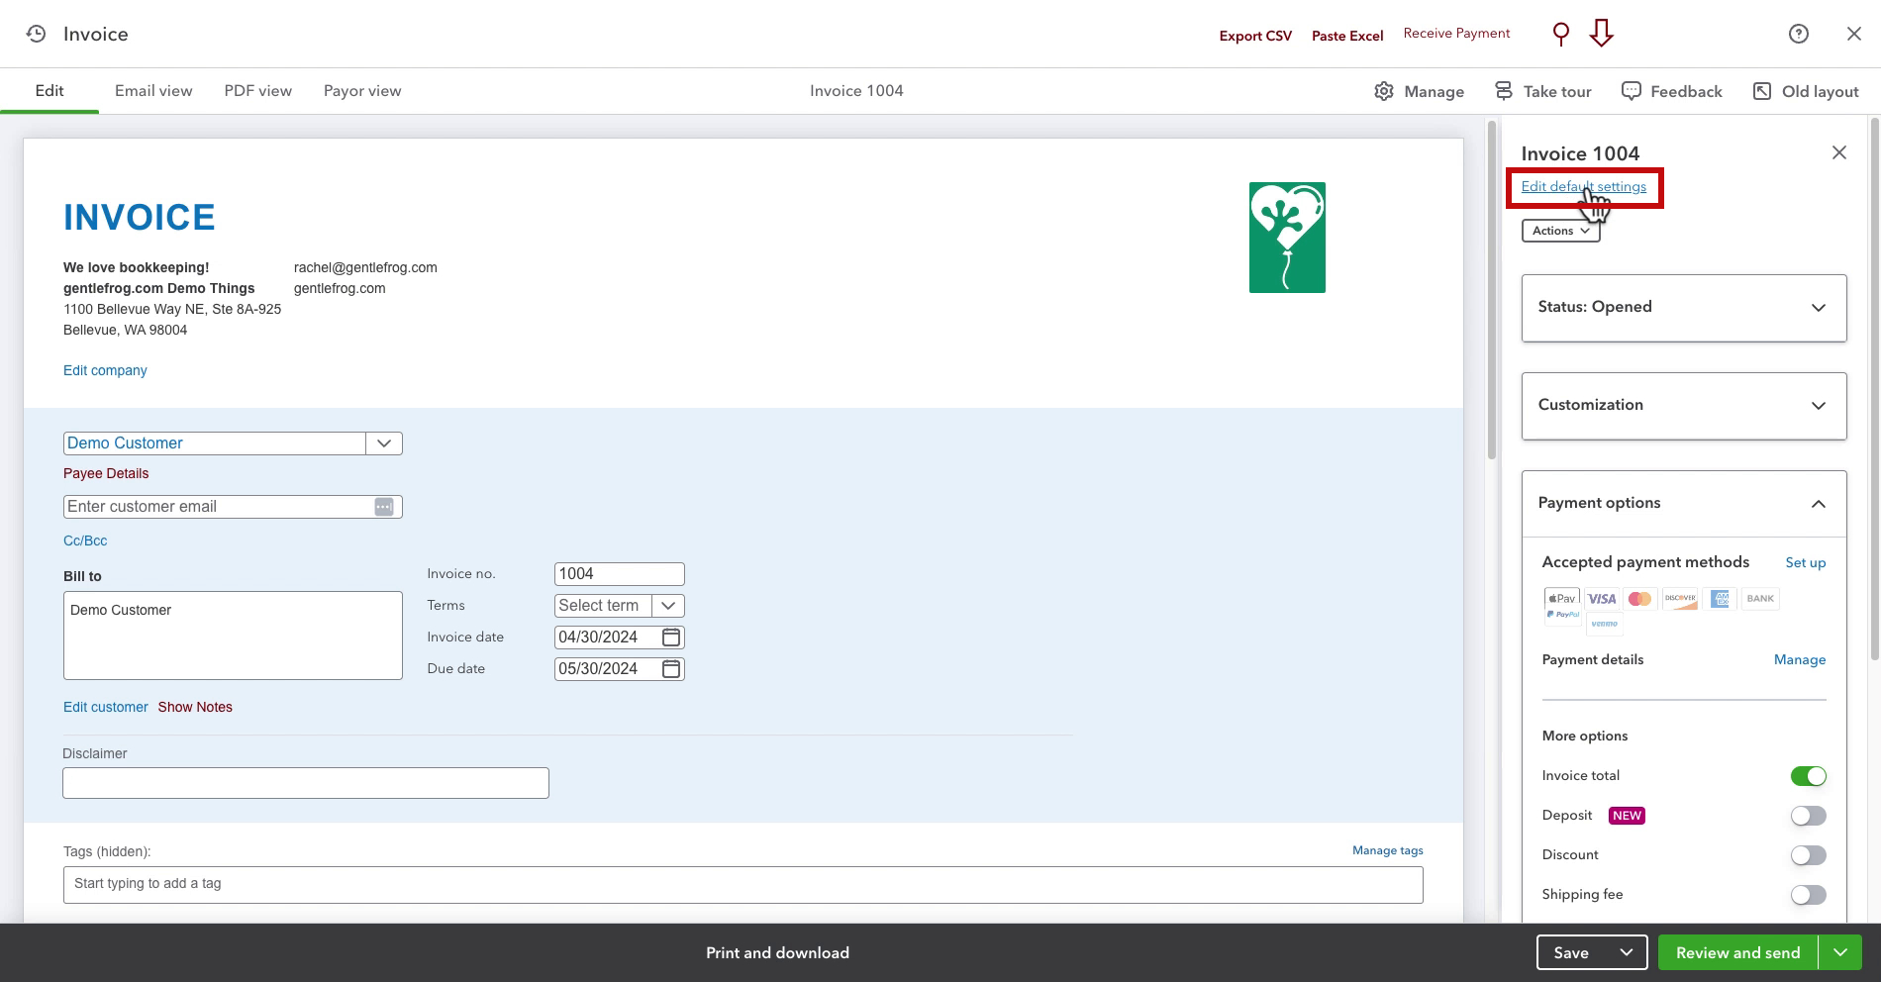Click the invoice form vertical scrollbar
This screenshot has width=1881, height=982.
click(1491, 291)
